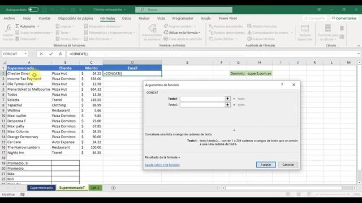Image resolution: width=362 pixels, height=203 pixels.
Task: Confirm the formula with the checkmark icon
Action: [51, 54]
